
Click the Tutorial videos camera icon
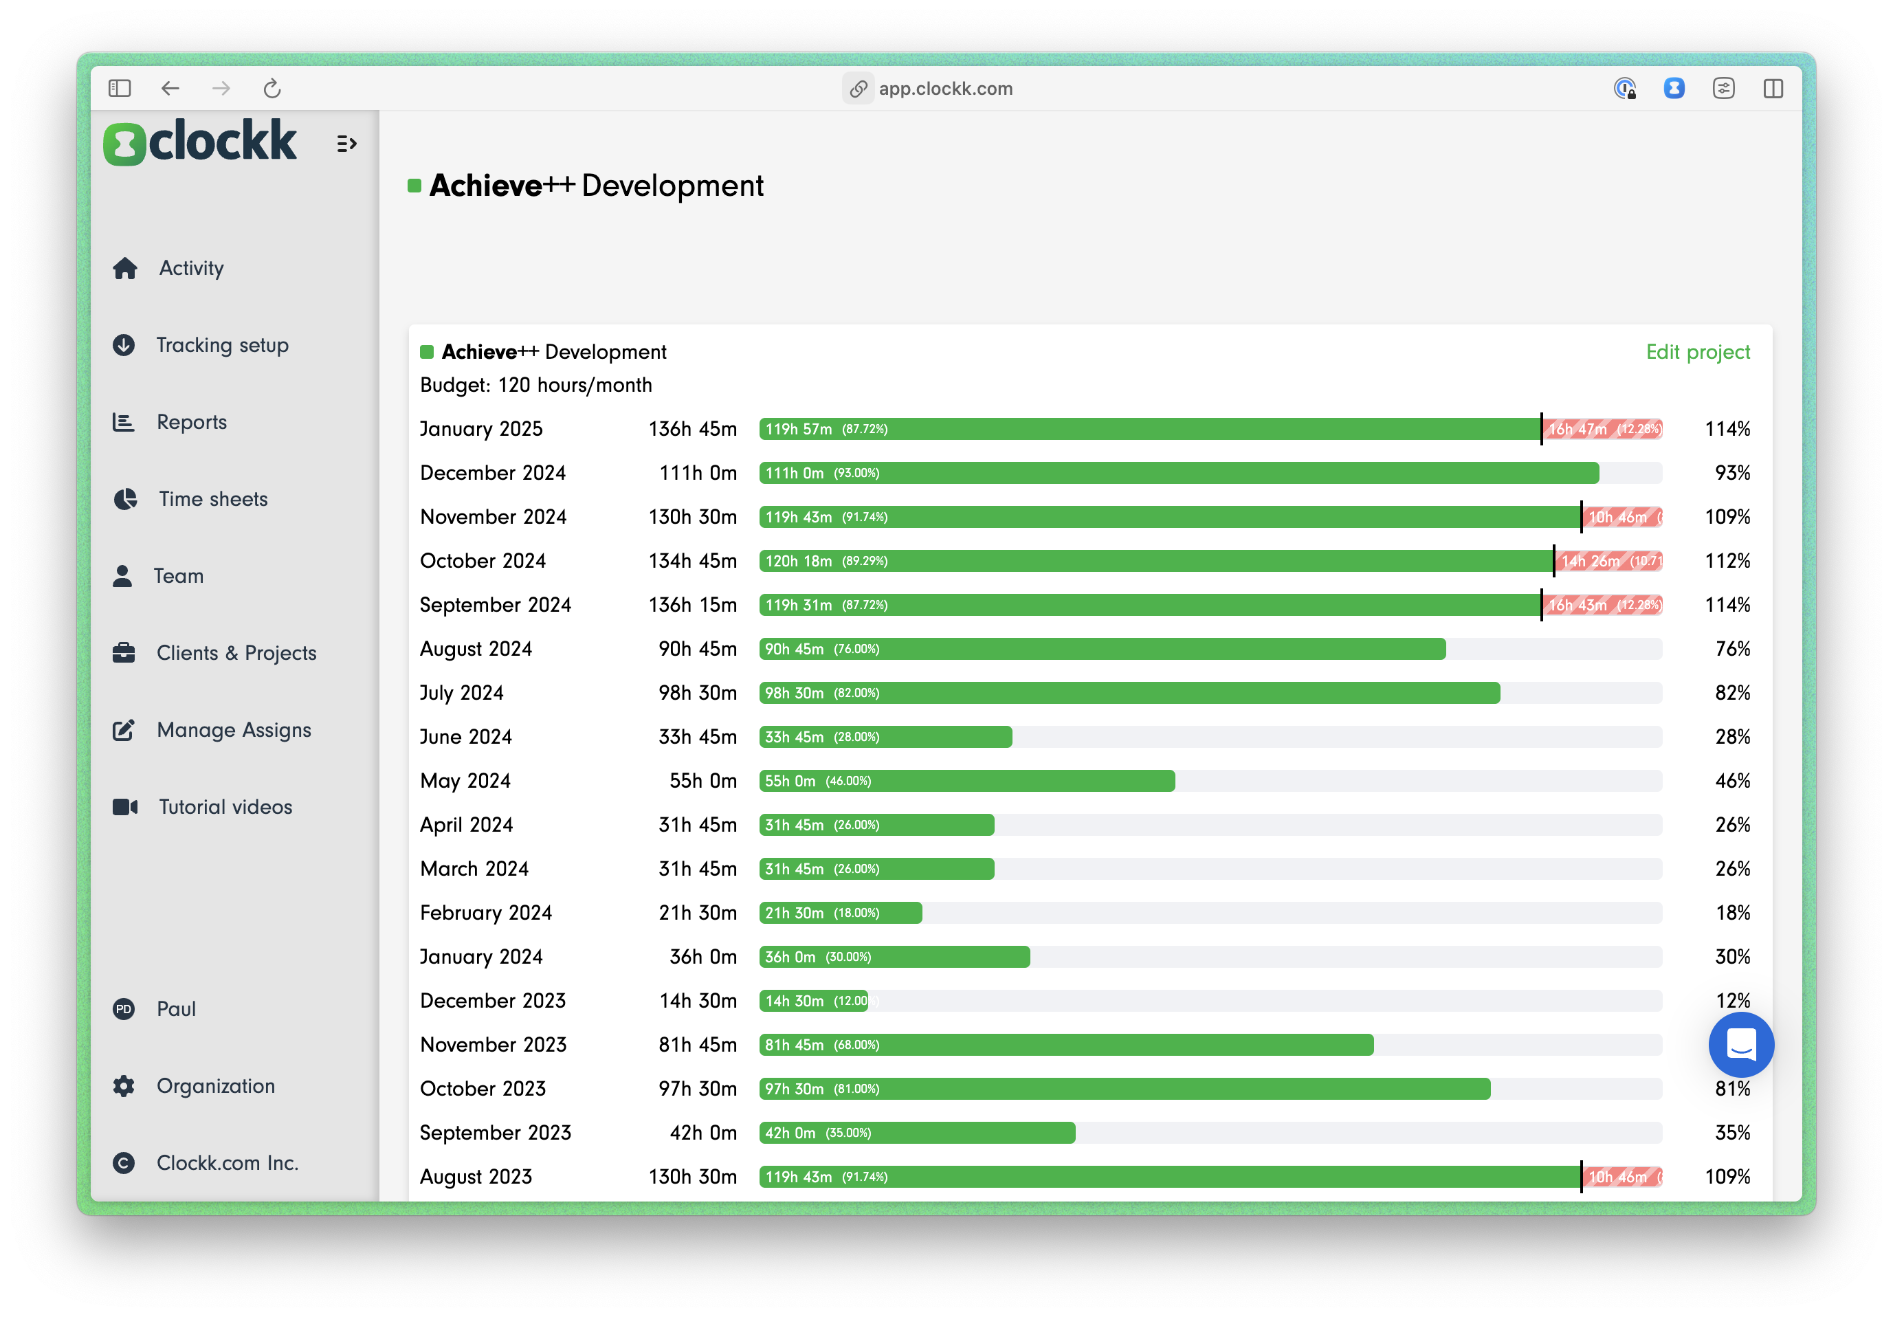click(x=124, y=806)
